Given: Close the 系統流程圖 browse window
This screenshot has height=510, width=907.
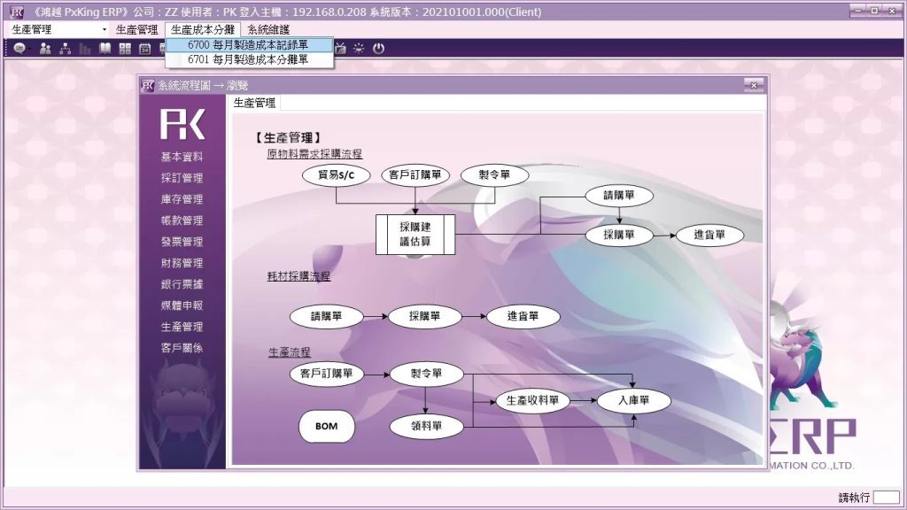Looking at the screenshot, I should [x=754, y=85].
